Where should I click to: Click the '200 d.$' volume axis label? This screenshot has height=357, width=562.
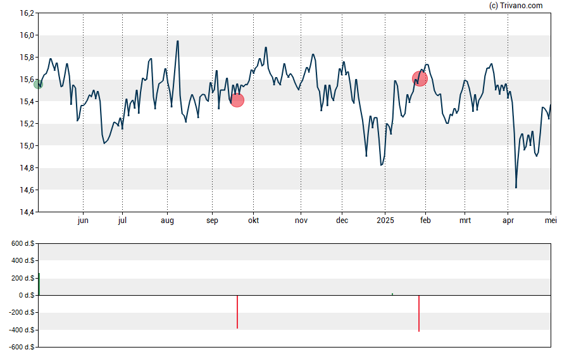click(x=23, y=278)
